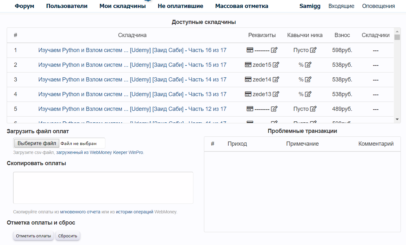Open the Форум menu item
Screen dimensions: 406x245
pos(24,6)
